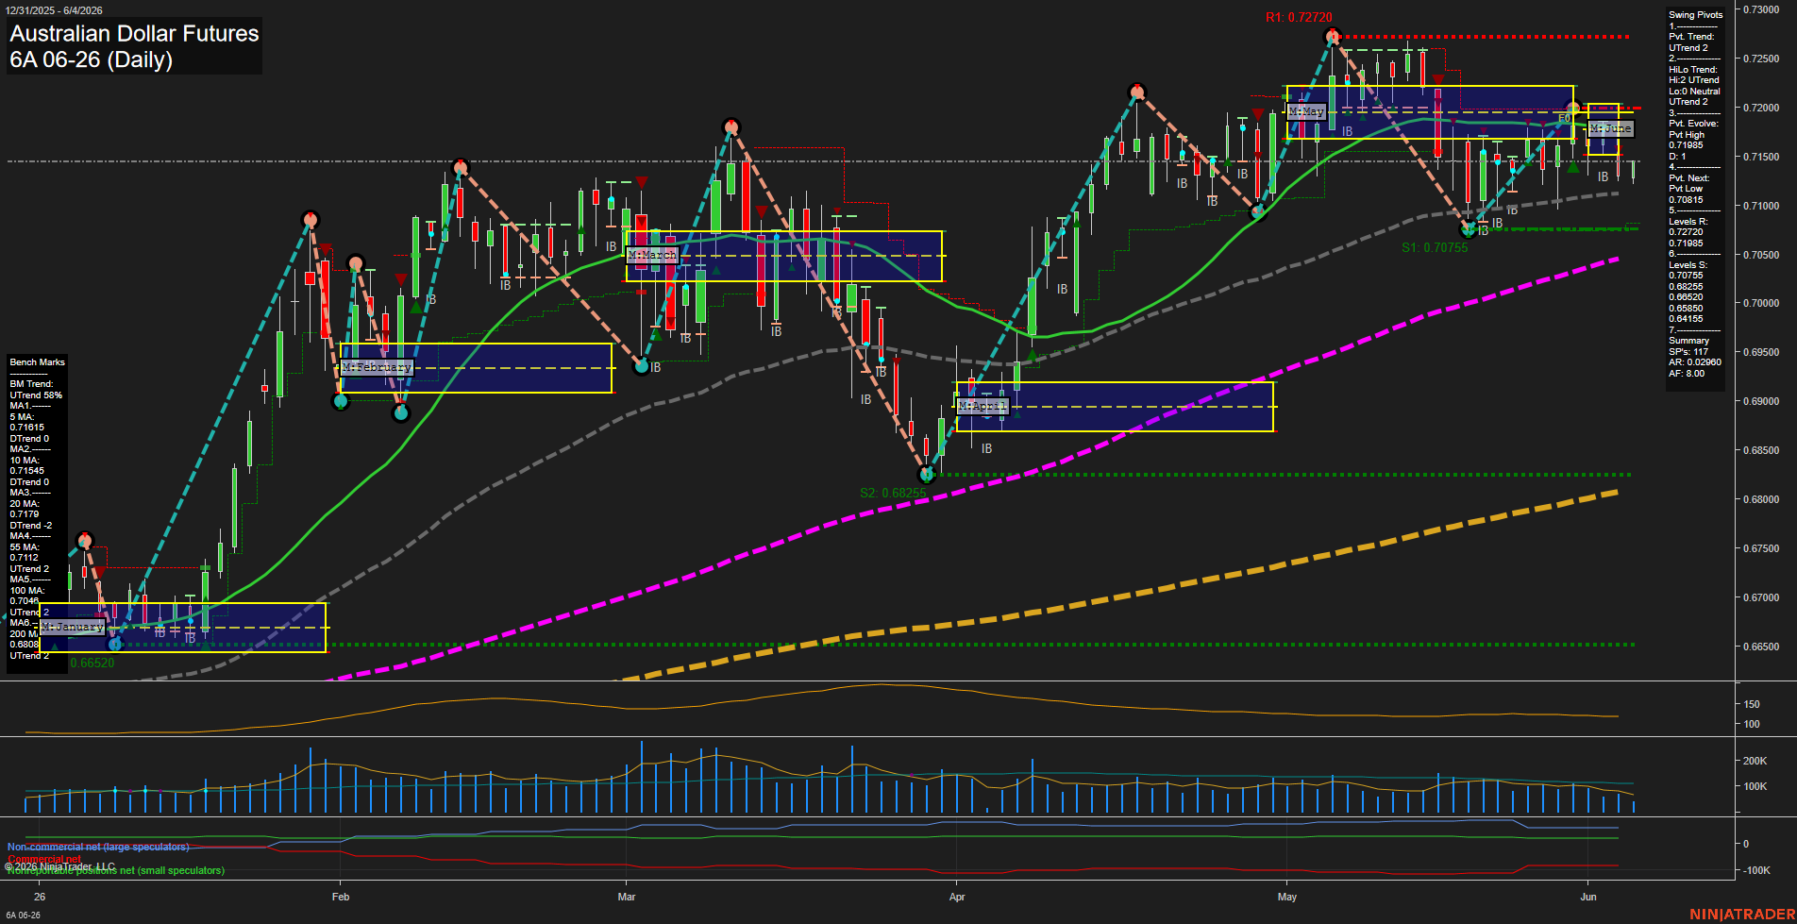Click the Non-commercial net (large speculators) legend
Viewport: 1797px width, 924px height.
click(x=98, y=848)
